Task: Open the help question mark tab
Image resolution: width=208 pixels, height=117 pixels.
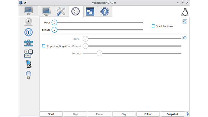Action: [105, 12]
